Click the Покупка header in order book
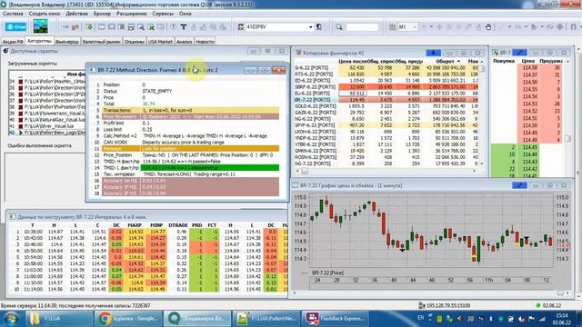 [504, 61]
